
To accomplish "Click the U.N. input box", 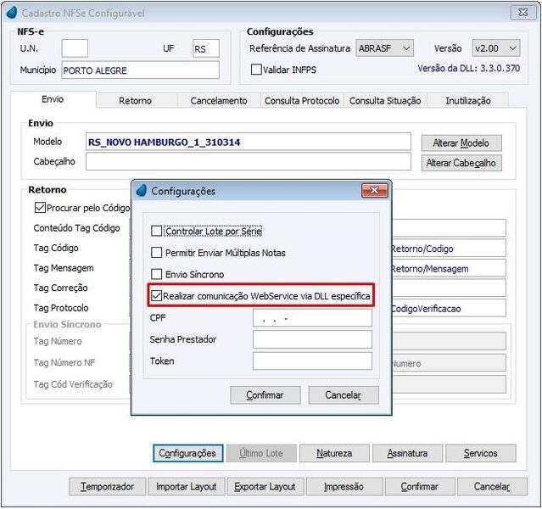I will click(x=75, y=48).
